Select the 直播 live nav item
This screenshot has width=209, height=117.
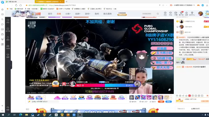point(59,14)
